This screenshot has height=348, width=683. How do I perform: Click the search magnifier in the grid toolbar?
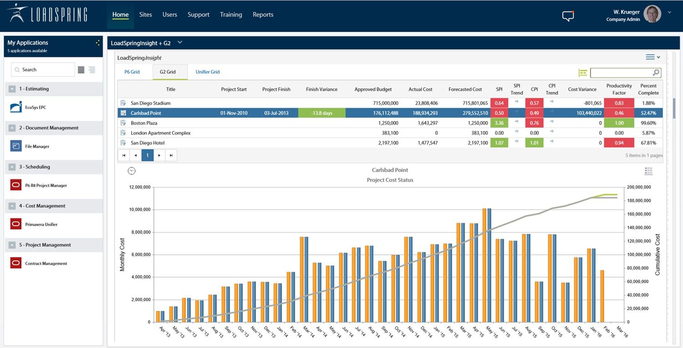(x=656, y=72)
